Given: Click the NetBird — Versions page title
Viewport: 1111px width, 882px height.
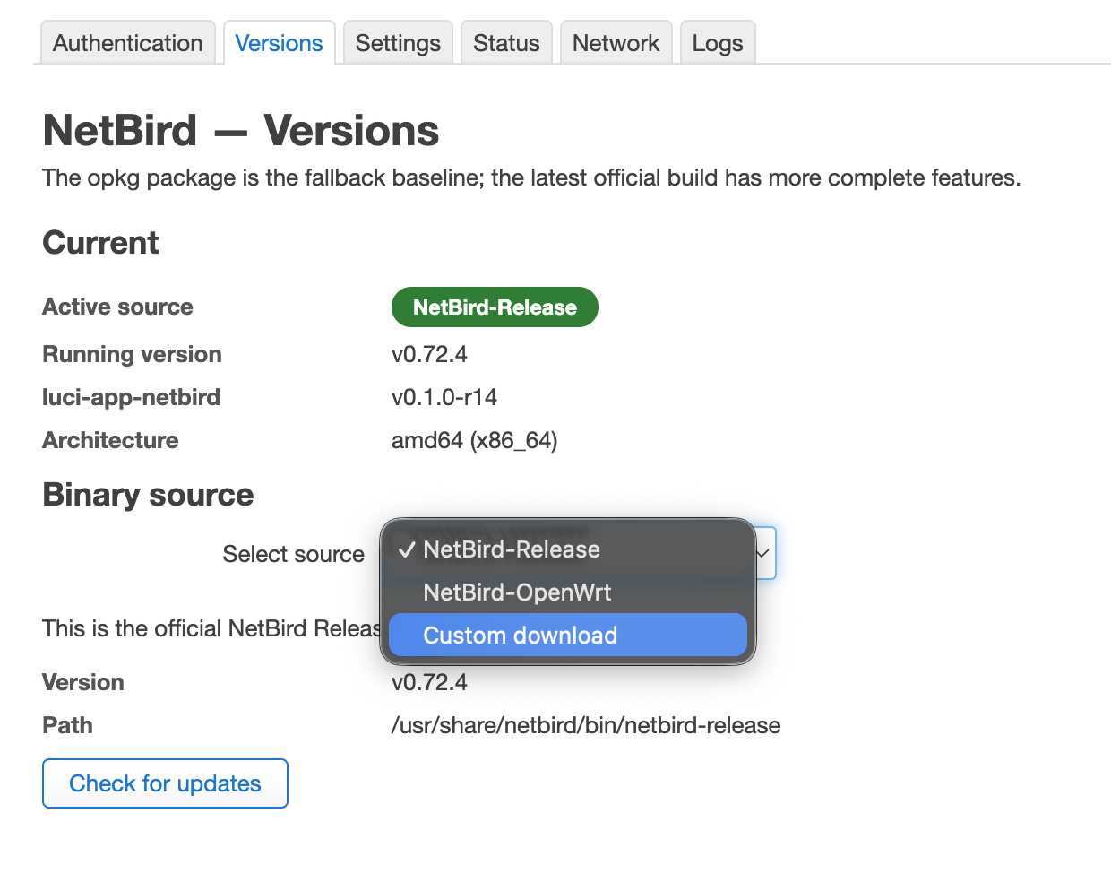Looking at the screenshot, I should 241,131.
